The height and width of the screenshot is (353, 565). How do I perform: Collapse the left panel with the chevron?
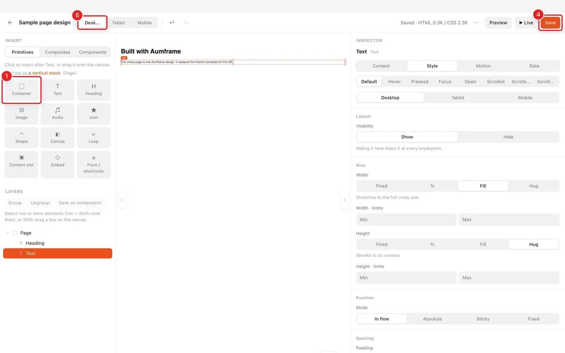(x=122, y=200)
